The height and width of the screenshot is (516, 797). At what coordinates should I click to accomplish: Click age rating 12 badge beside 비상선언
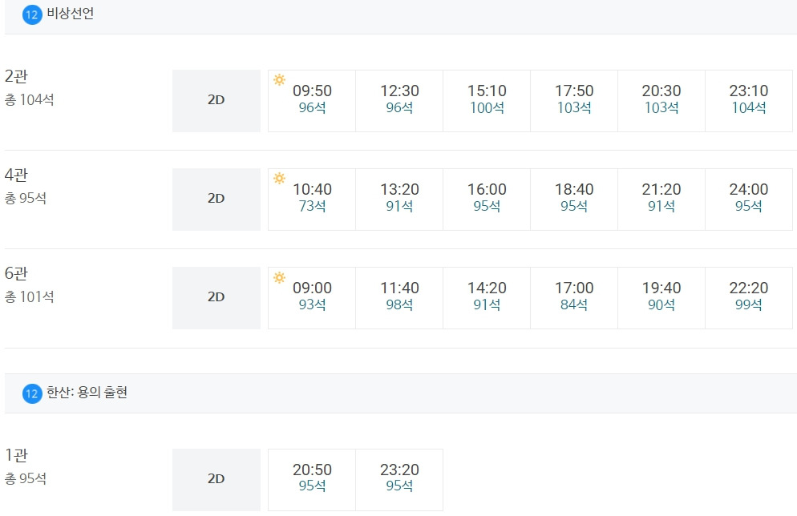point(32,14)
